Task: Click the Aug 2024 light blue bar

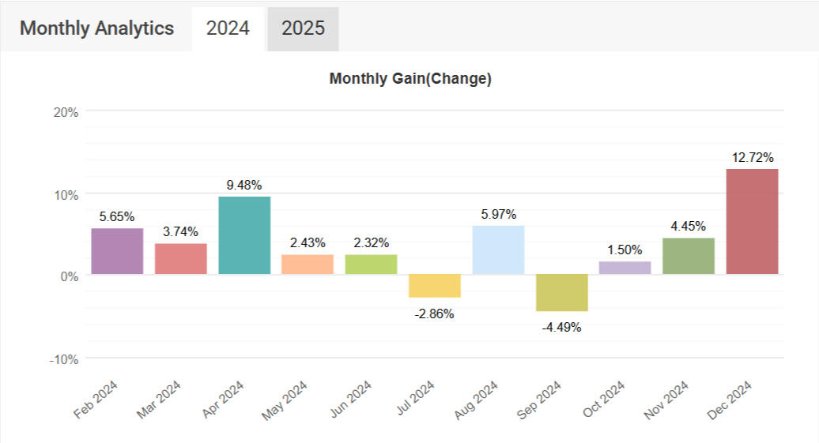Action: coord(498,250)
